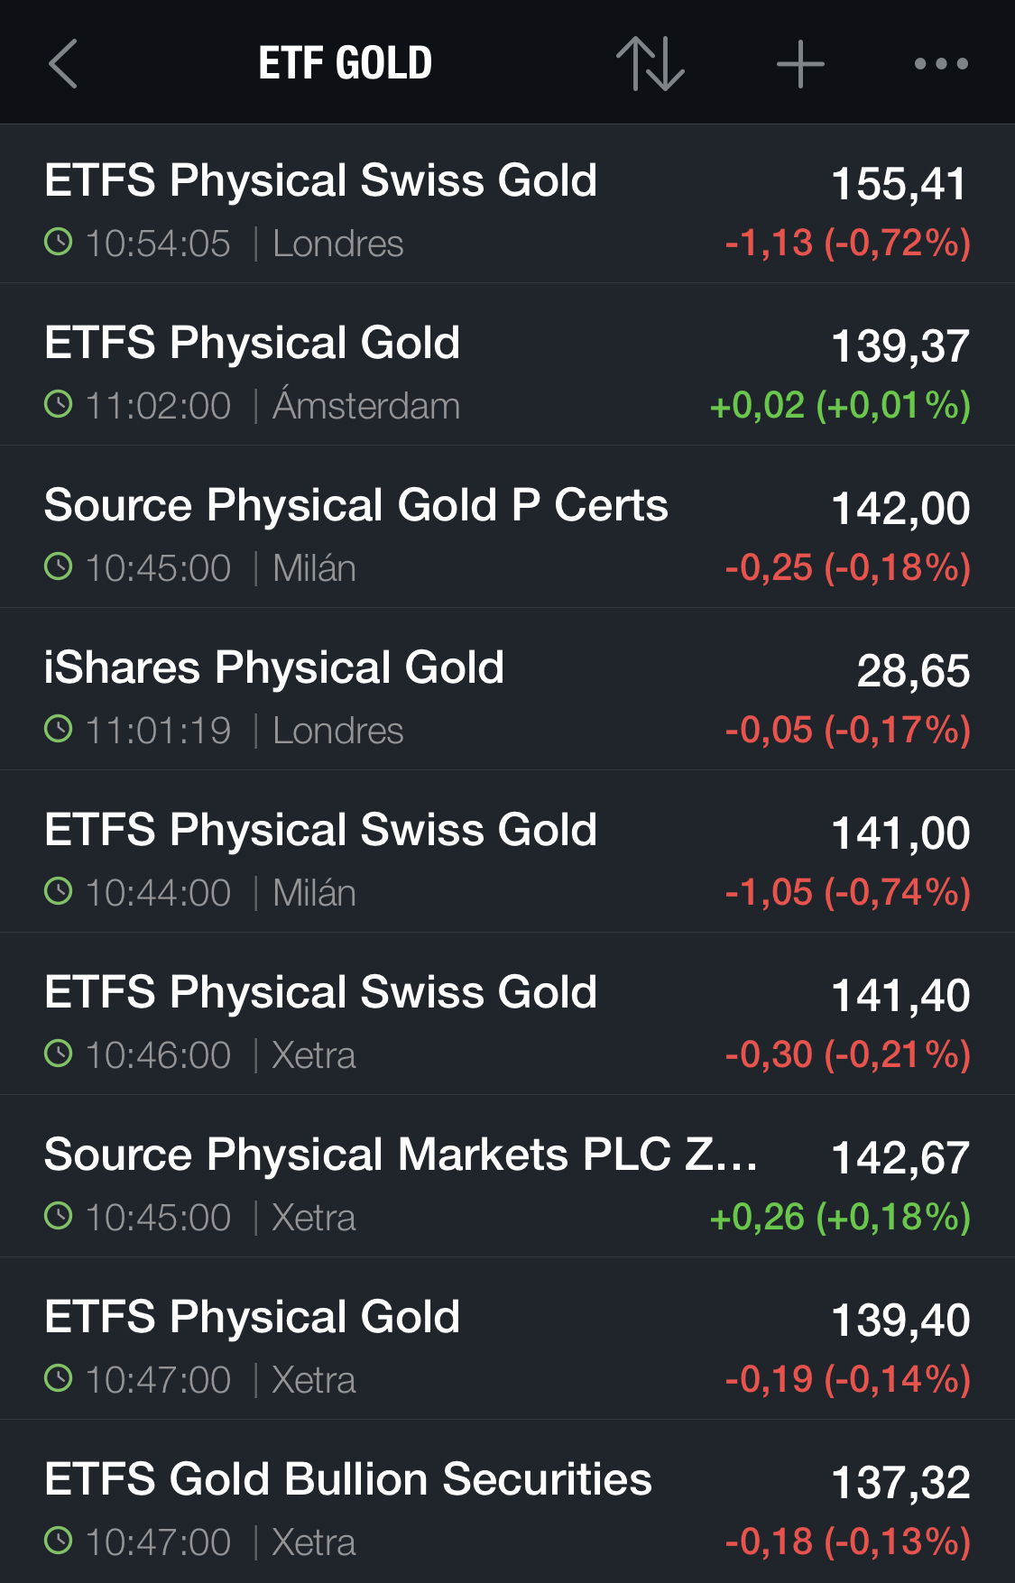This screenshot has height=1583, width=1015.
Task: Tap the clock icon beside 11:01:19
Action: pos(59,730)
